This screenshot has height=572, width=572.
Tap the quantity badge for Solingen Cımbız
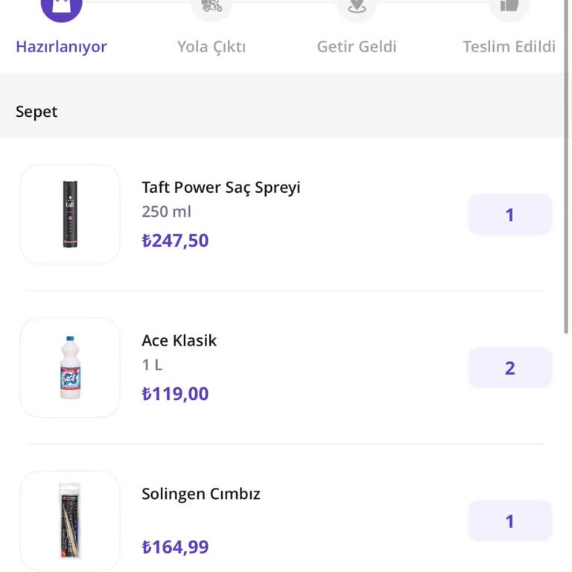click(x=509, y=521)
